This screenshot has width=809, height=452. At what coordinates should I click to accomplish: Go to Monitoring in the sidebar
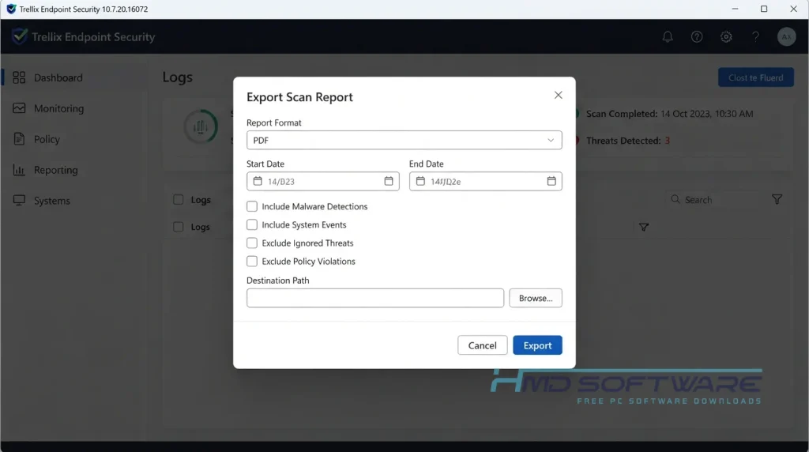point(74,108)
